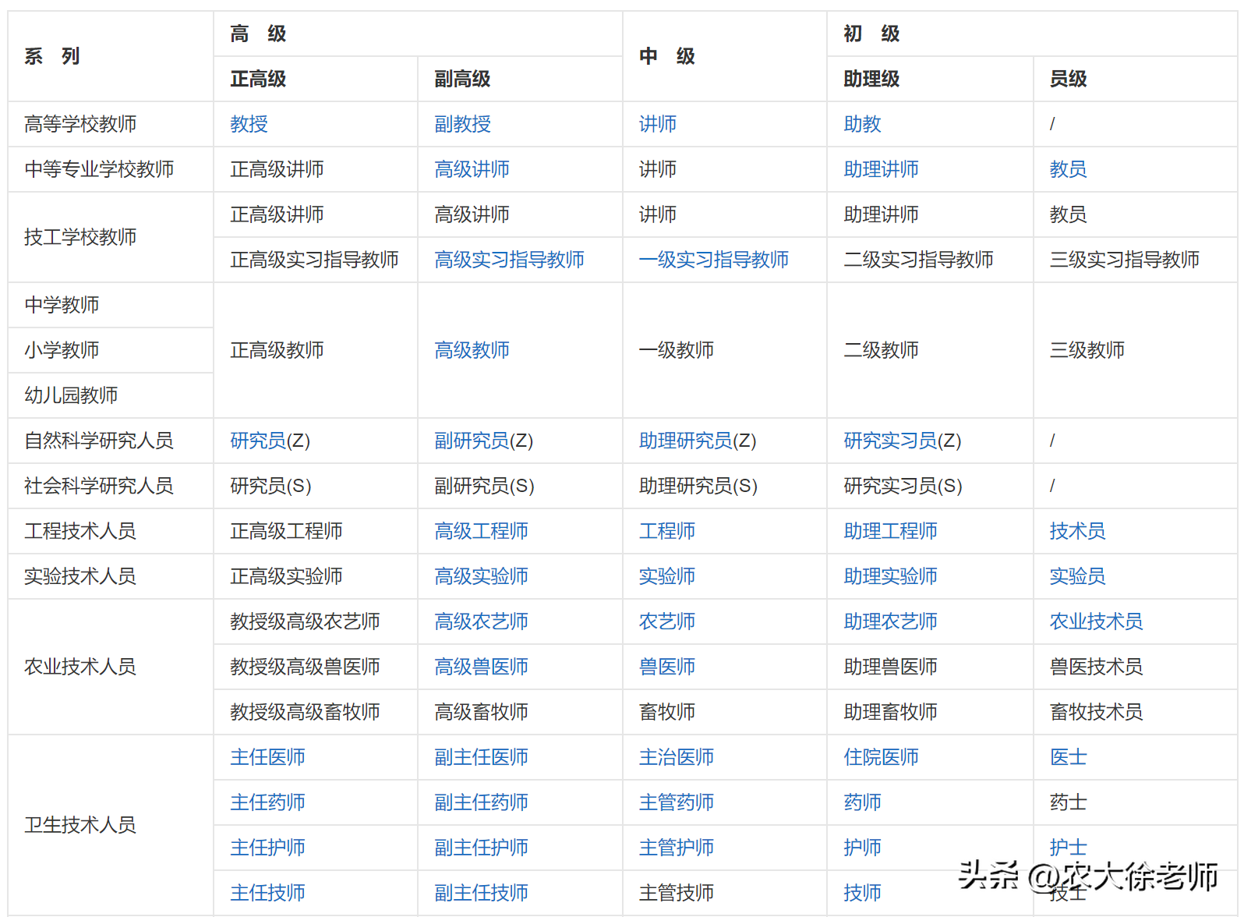Select the 正高级 column header
1244x917 pixels.
click(x=316, y=79)
